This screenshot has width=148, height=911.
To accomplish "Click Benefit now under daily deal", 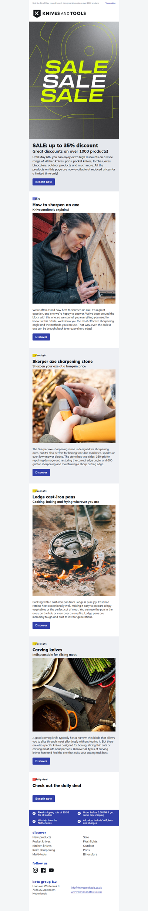I will click(44, 799).
